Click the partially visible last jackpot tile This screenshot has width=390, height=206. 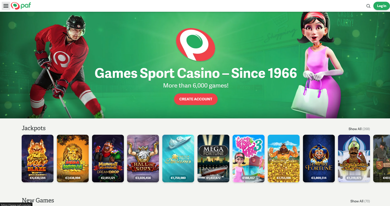point(382,159)
